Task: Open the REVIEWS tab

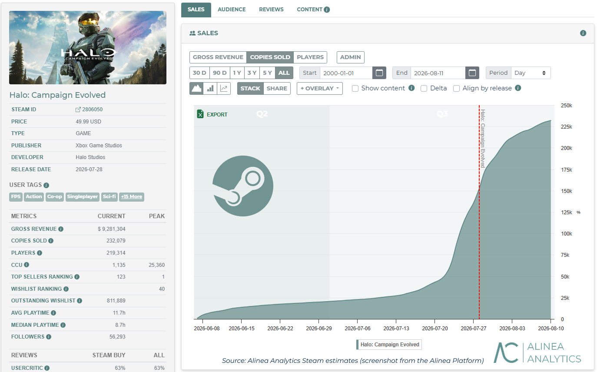Action: 271,10
